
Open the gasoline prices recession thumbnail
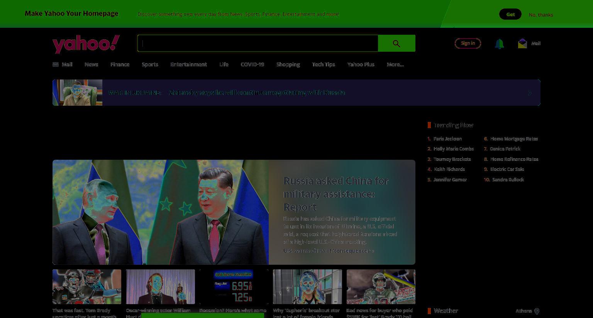coord(234,287)
